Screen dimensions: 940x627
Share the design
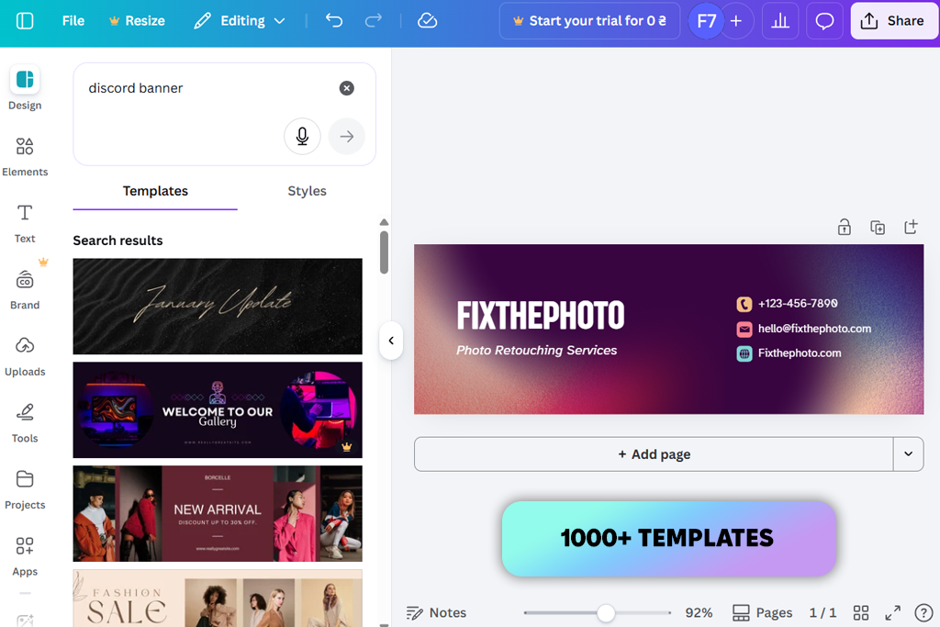pos(893,21)
